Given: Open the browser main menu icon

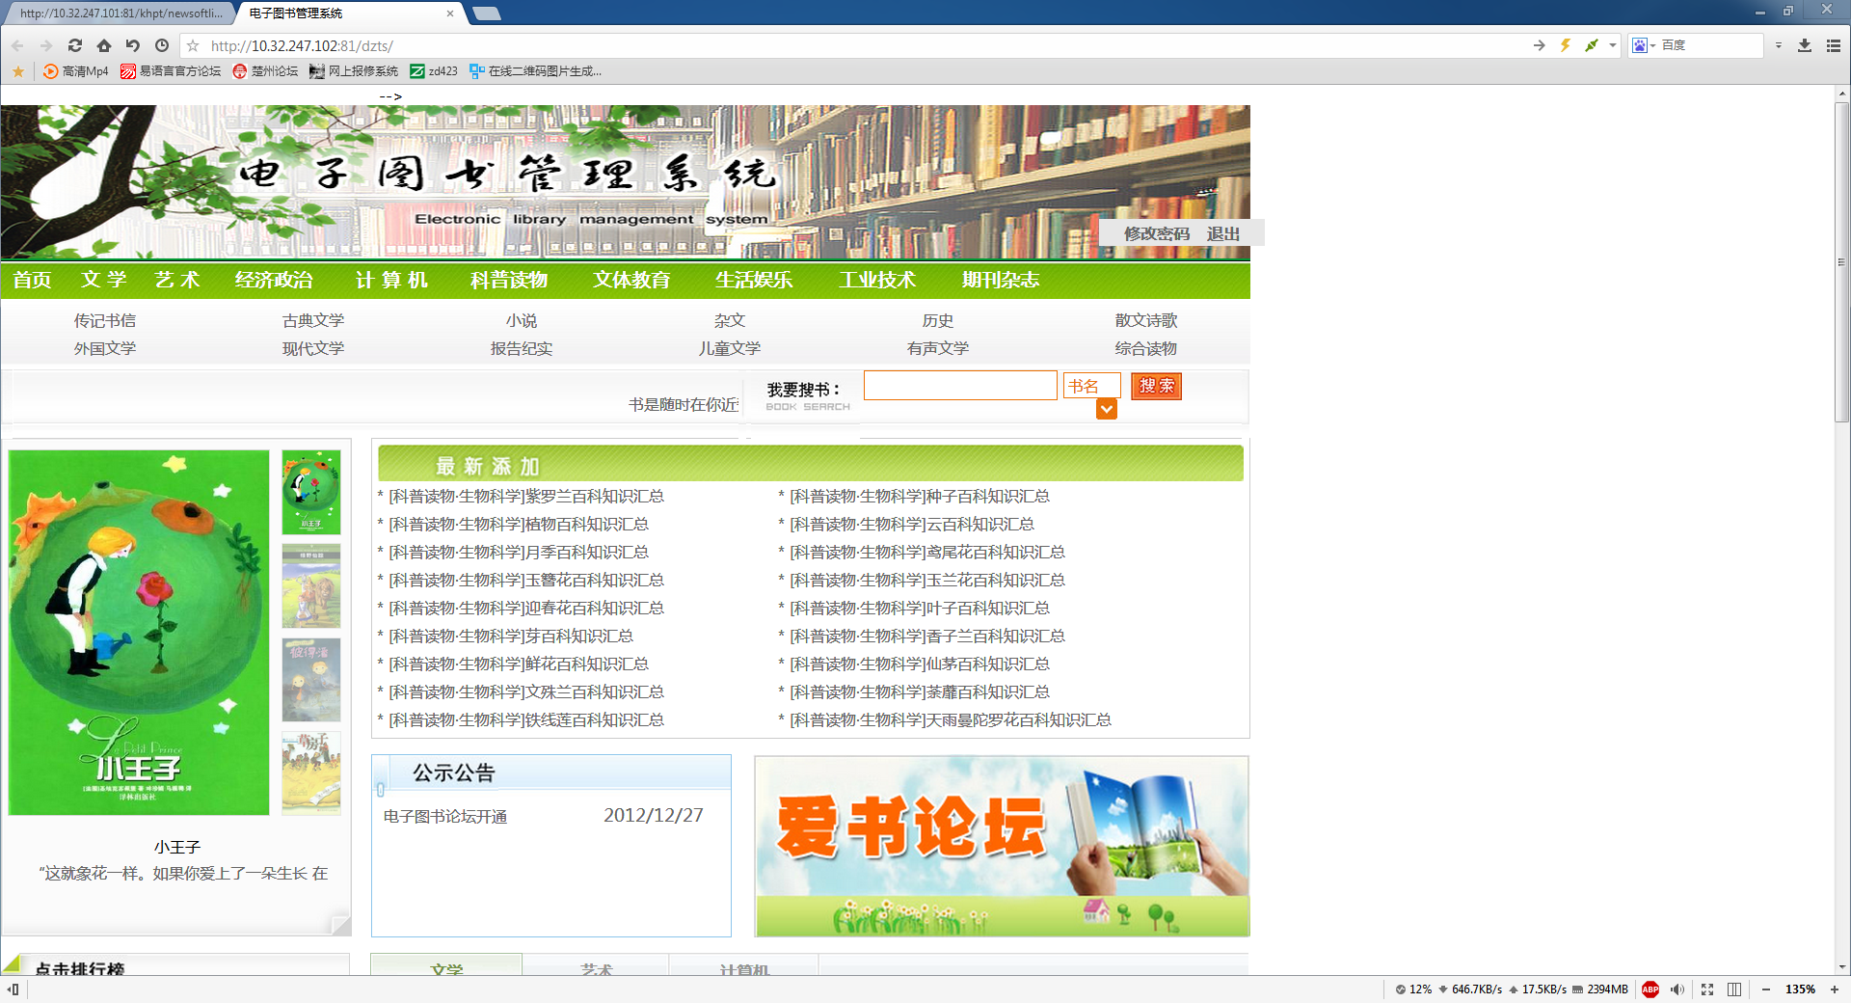Looking at the screenshot, I should (1834, 45).
